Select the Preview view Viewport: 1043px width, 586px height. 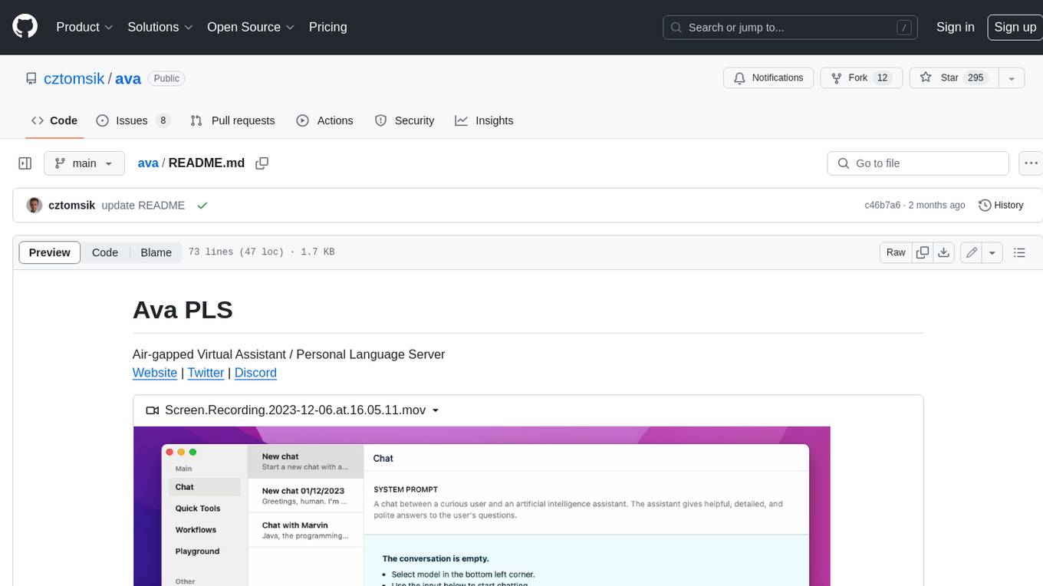(50, 252)
